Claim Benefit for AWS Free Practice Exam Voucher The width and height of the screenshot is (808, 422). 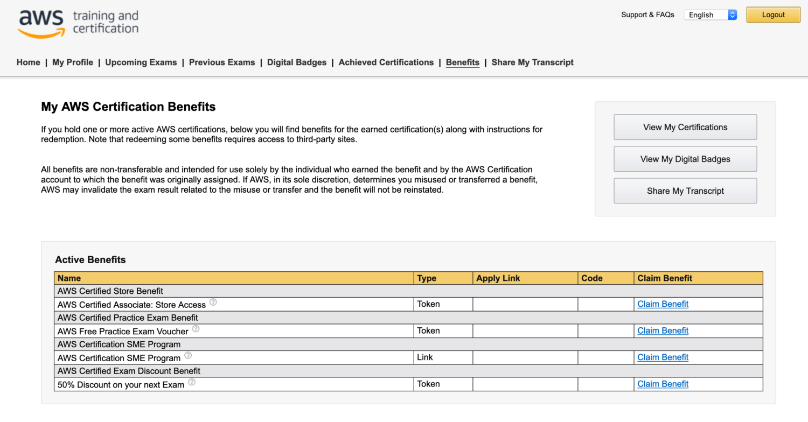coord(663,330)
